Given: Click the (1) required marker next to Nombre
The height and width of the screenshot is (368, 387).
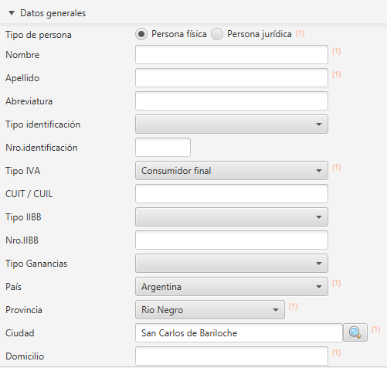Looking at the screenshot, I should point(336,51).
